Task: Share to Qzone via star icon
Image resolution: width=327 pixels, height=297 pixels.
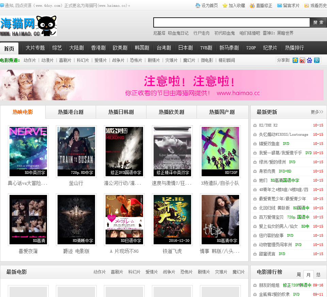Action: coord(295,60)
